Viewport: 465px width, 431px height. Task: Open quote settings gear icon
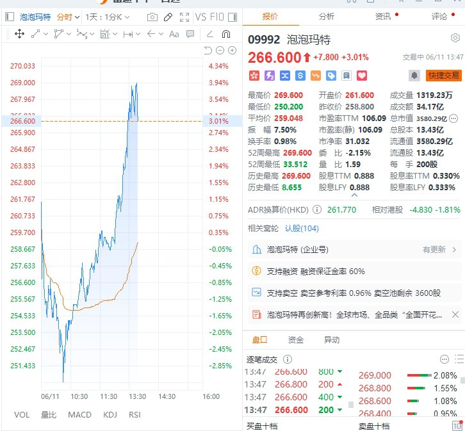[x=455, y=38]
